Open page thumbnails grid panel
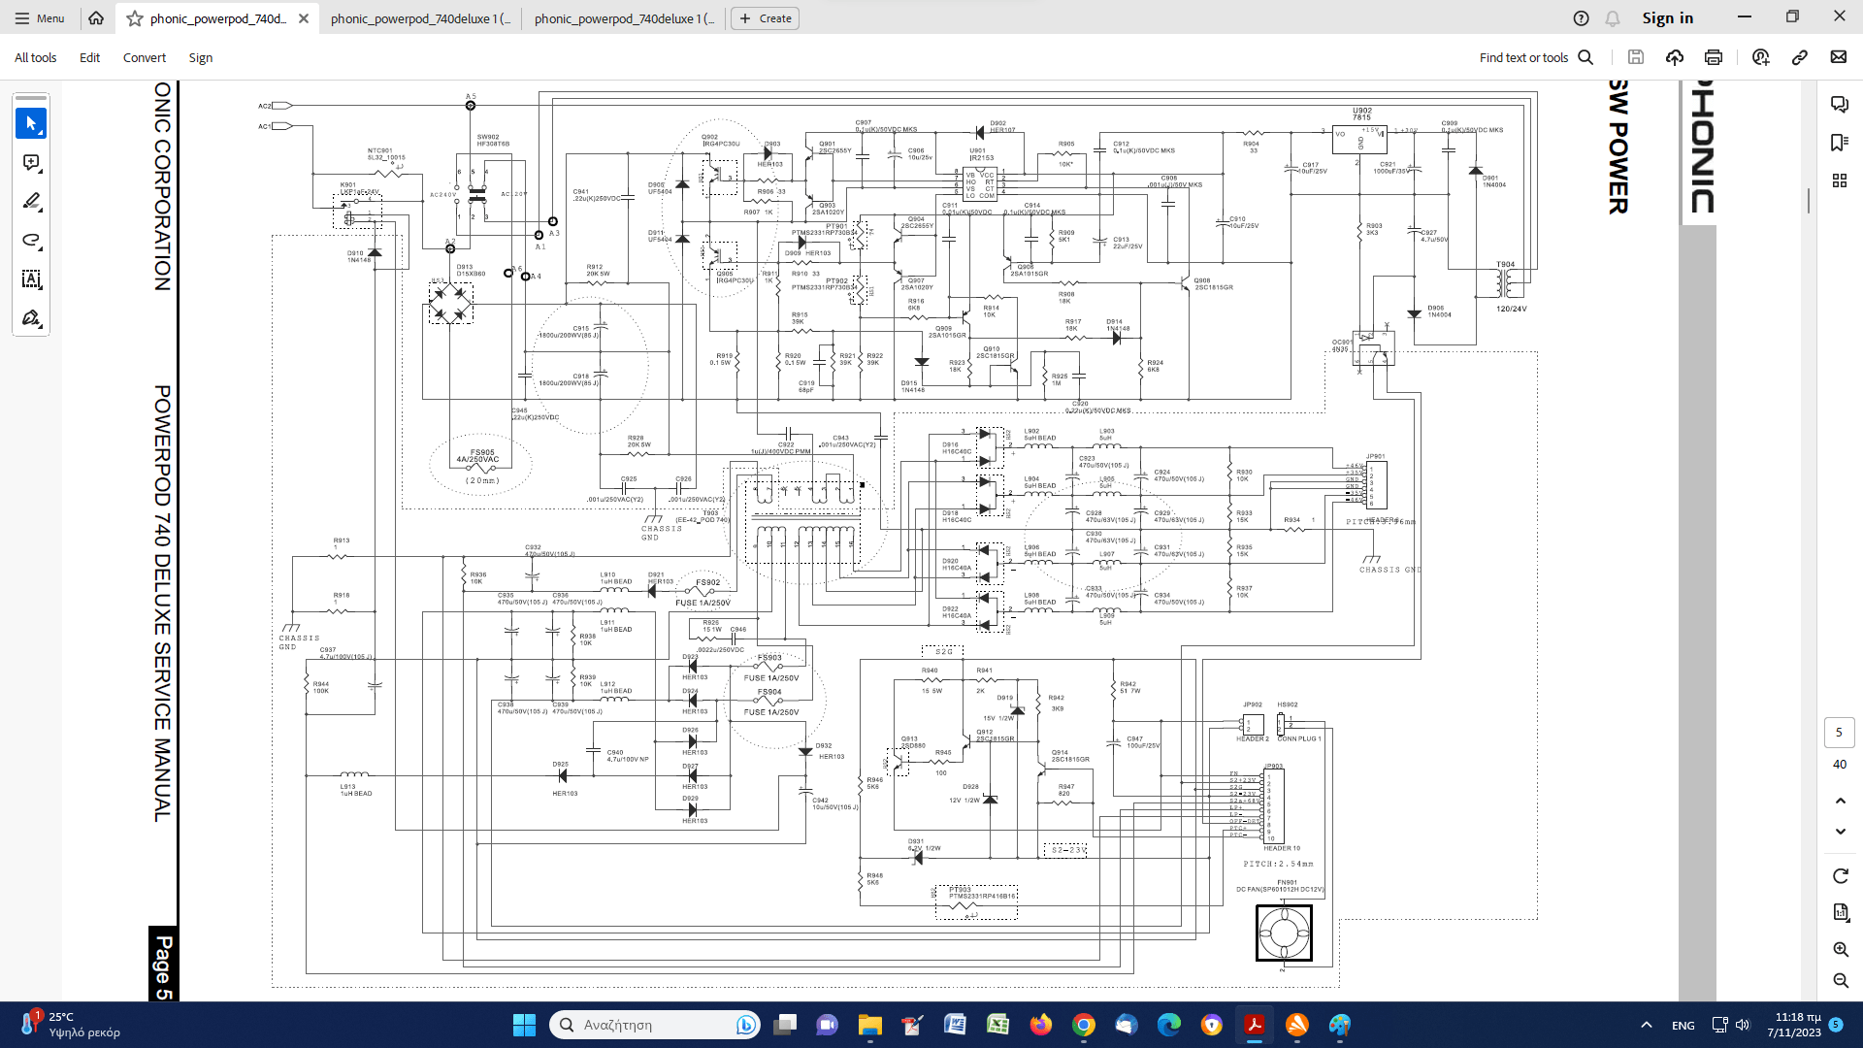Image resolution: width=1863 pixels, height=1048 pixels. tap(1839, 180)
